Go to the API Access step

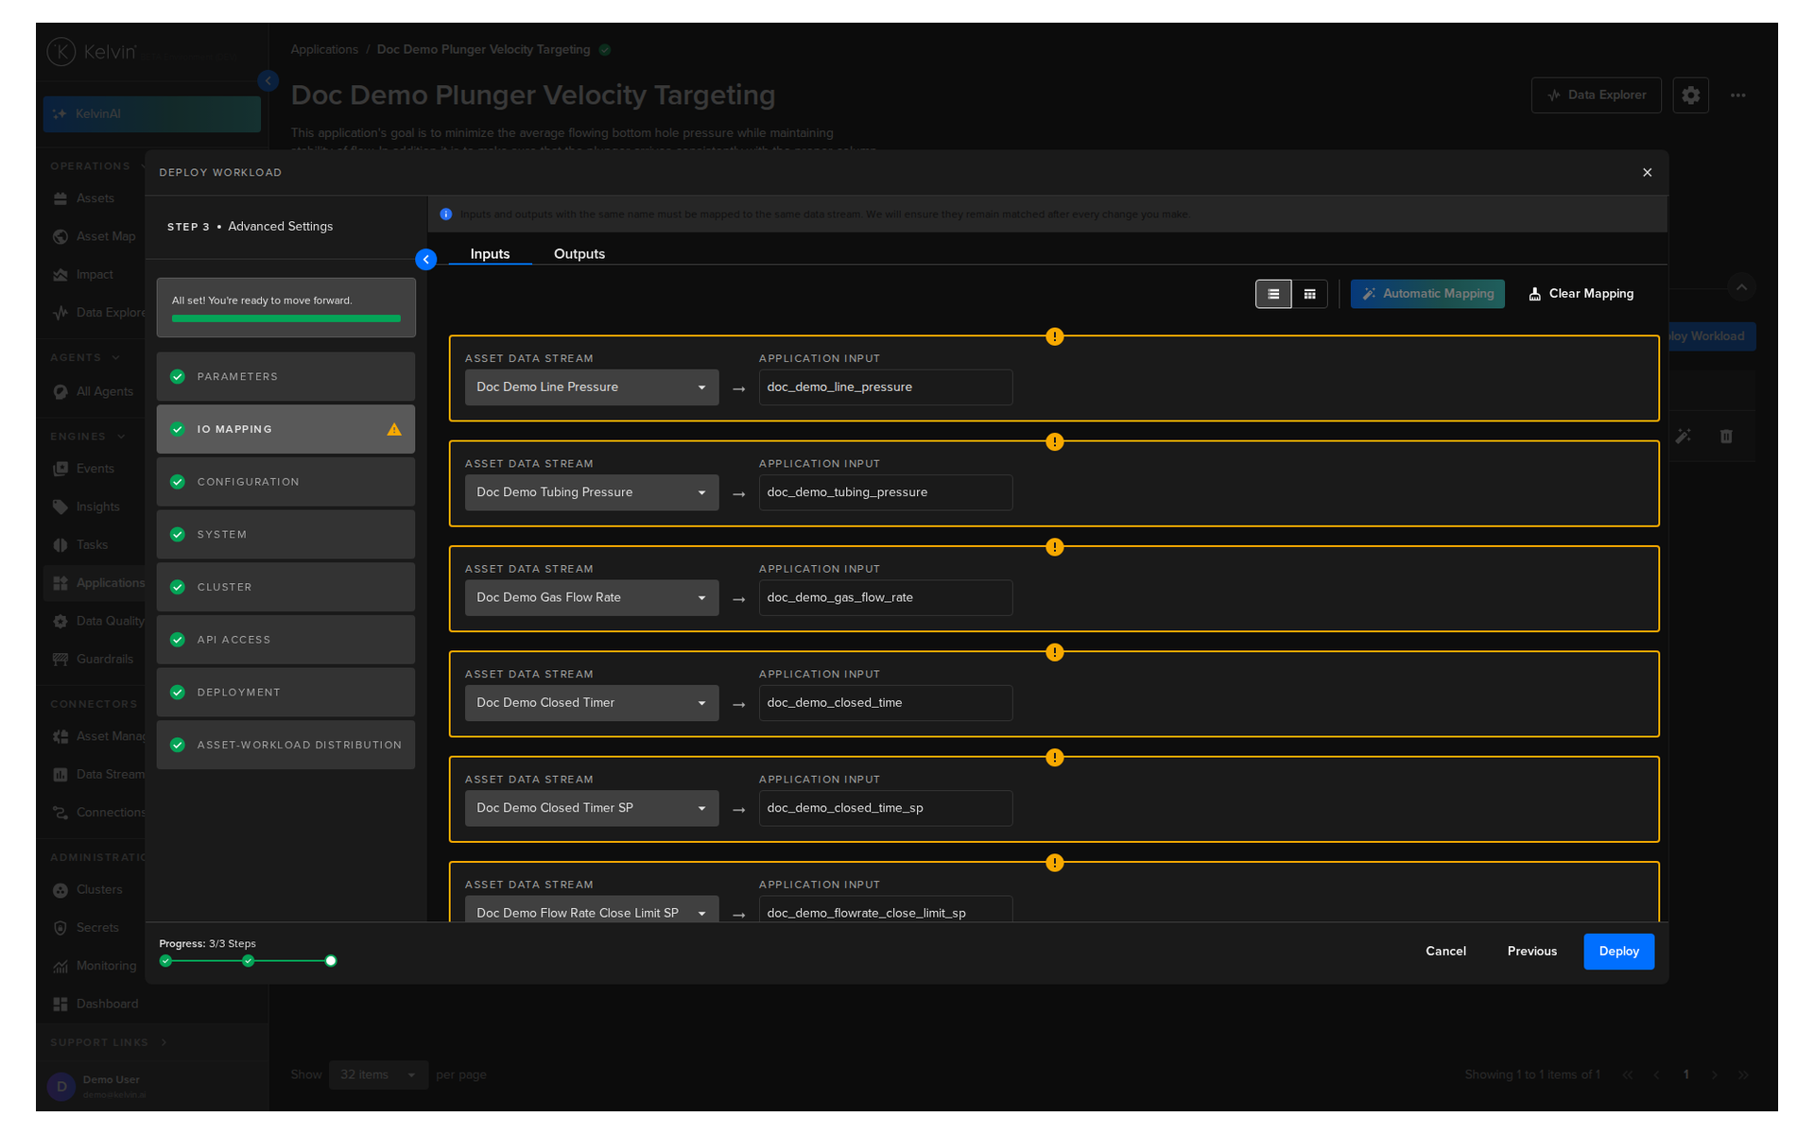pos(285,640)
